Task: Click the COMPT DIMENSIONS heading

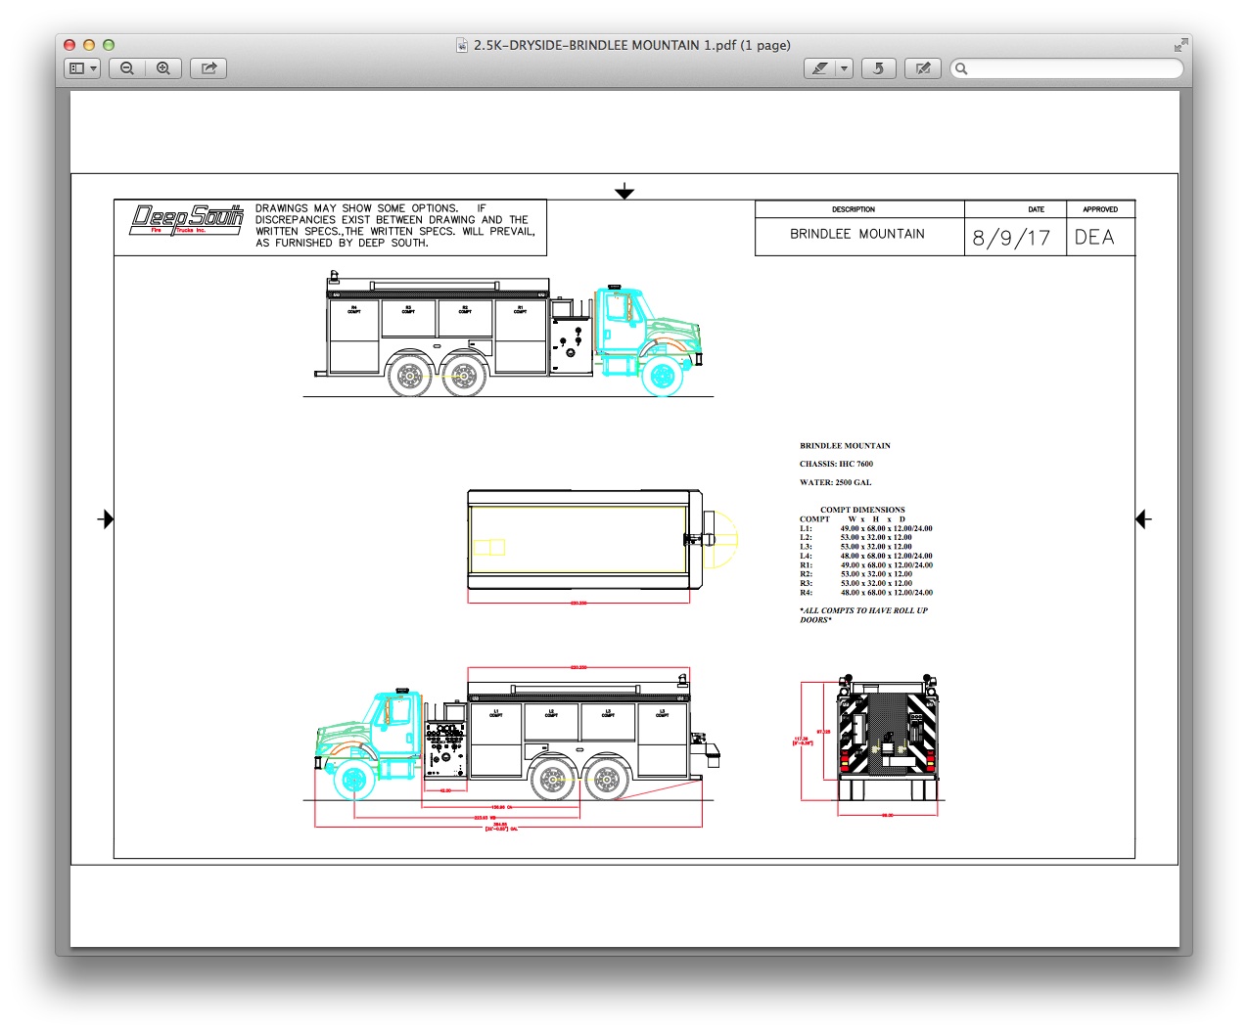Action: 862,510
